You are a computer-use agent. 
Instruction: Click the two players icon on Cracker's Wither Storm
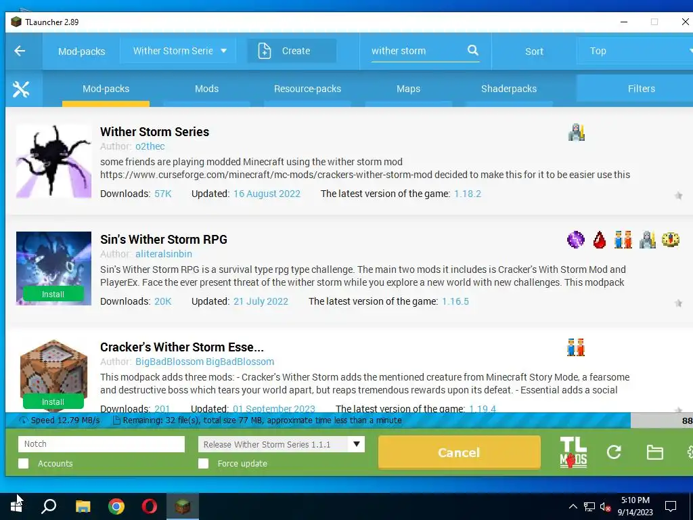pos(575,347)
